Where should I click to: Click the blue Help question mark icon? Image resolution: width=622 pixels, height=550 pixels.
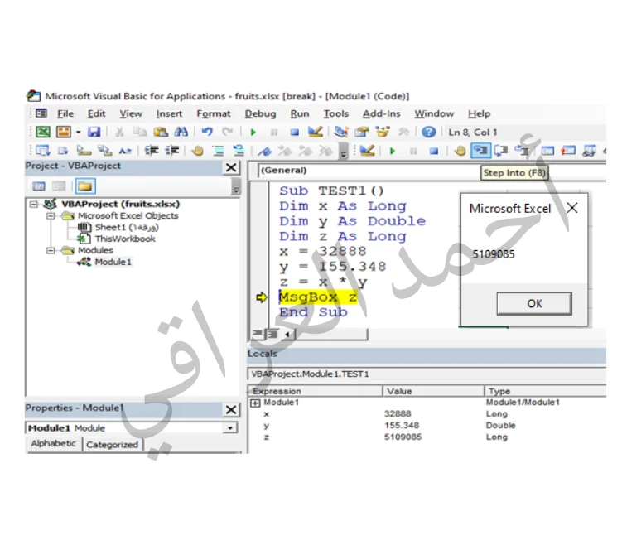click(428, 132)
